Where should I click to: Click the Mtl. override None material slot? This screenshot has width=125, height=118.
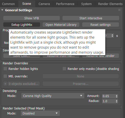pyautogui.click(x=81, y=76)
